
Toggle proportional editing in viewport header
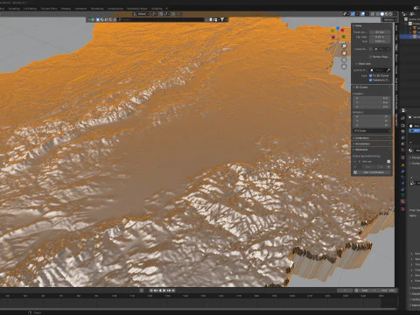point(173,14)
